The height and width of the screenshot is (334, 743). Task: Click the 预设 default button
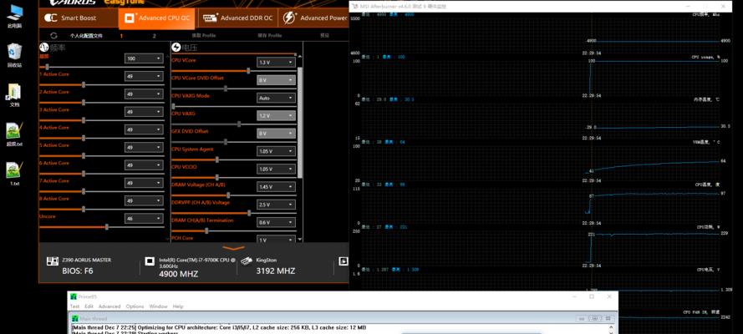[324, 35]
